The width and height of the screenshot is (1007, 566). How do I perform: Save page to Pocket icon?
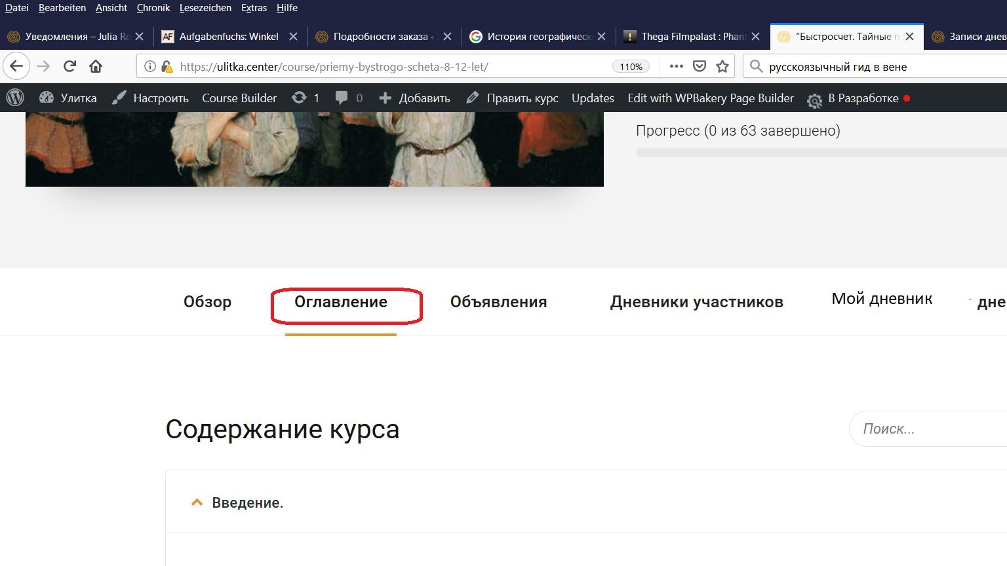(x=700, y=66)
